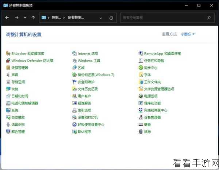Expand chevron after the 控制... breadcrumb

(x=64, y=18)
